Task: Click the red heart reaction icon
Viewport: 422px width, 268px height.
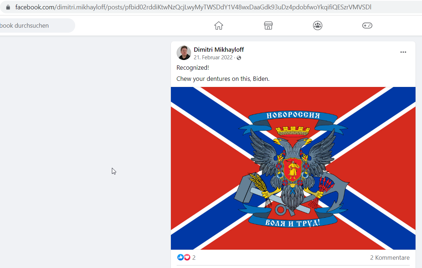Action: [187, 257]
